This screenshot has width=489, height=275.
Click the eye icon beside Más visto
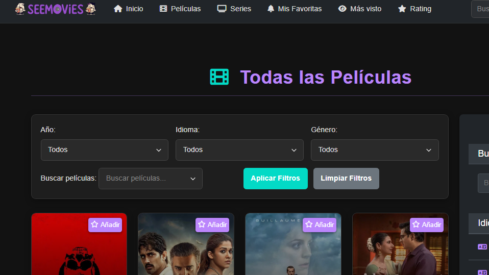pos(342,9)
